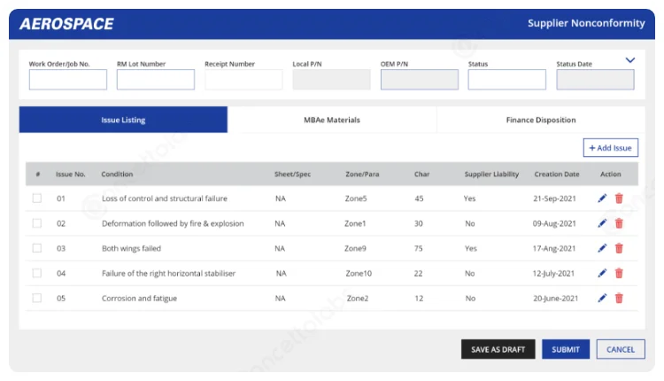Edit issue 04 horizontal stabiliser row
Viewport: 664px width, 381px height.
pos(602,274)
